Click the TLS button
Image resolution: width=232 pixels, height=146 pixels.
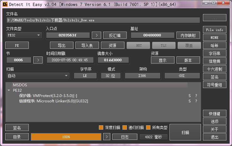coord(164,46)
